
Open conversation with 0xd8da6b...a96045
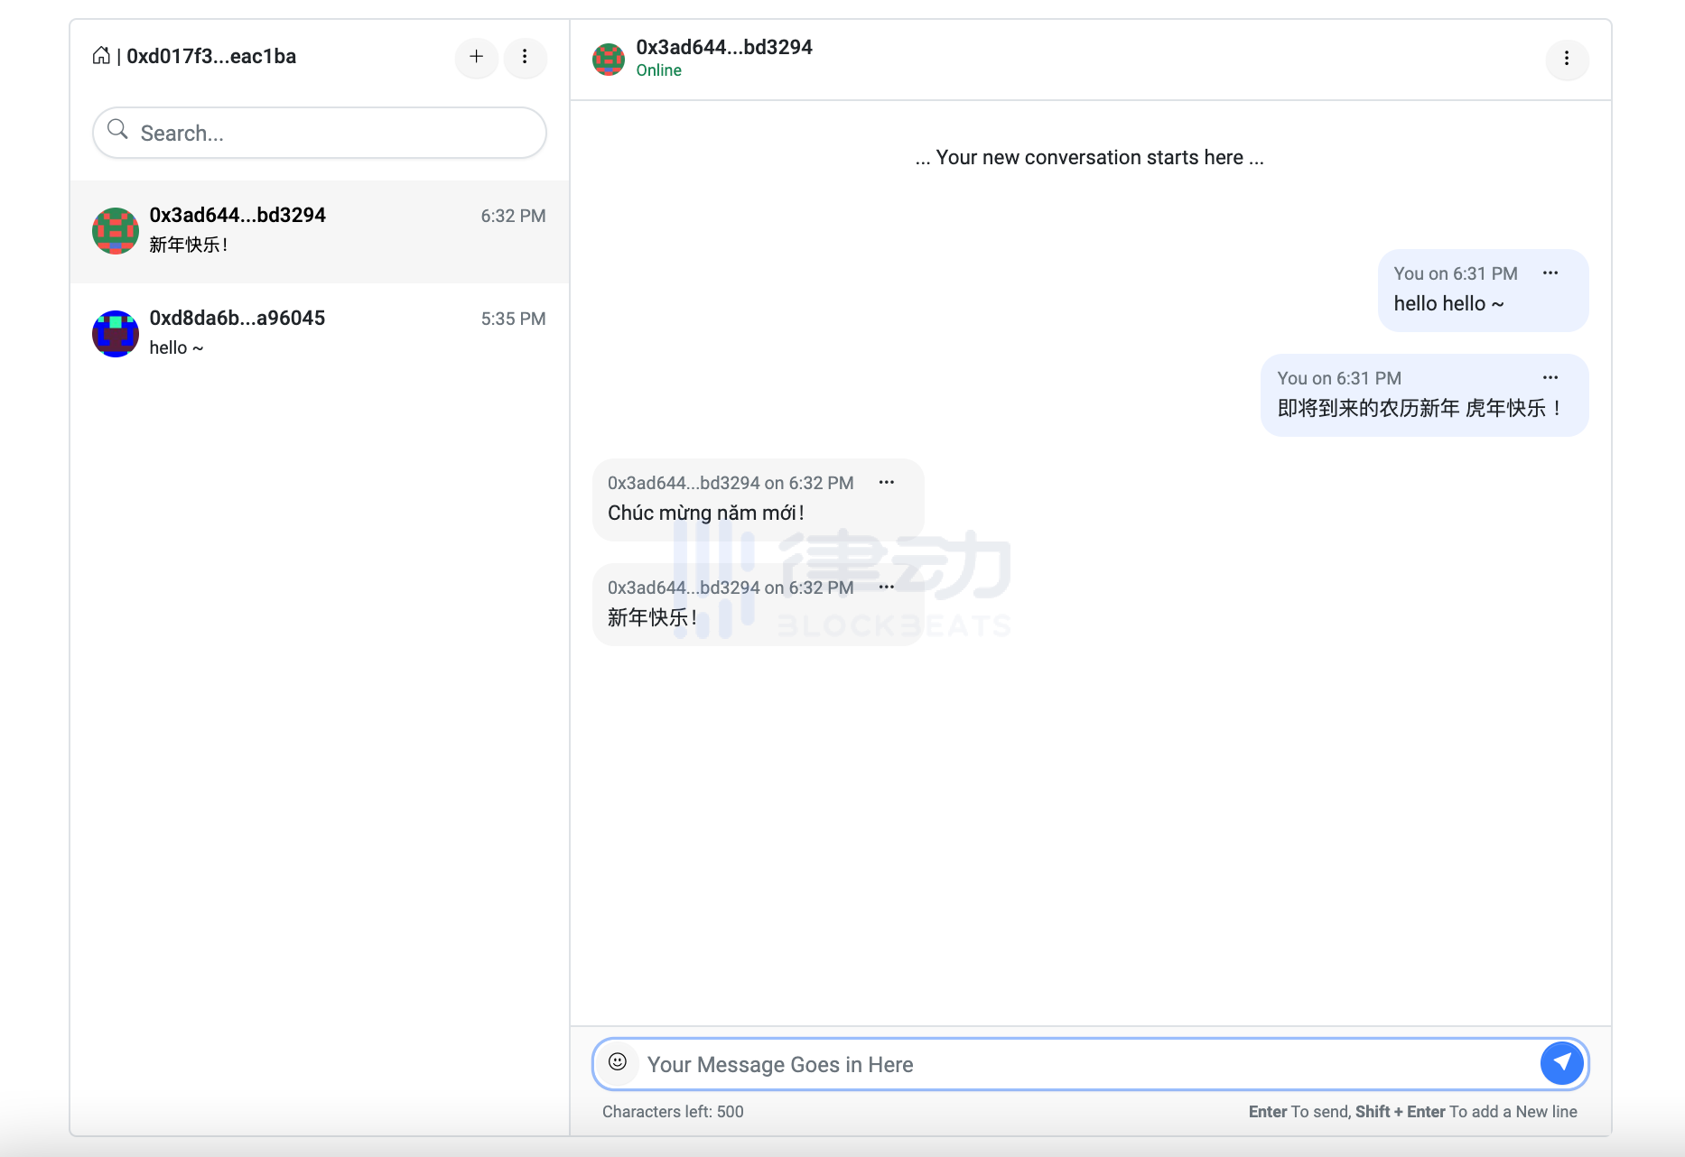tap(321, 333)
